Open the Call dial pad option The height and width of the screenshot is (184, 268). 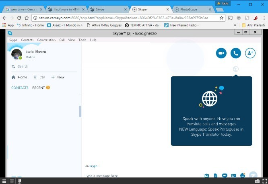pyautogui.click(x=39, y=77)
